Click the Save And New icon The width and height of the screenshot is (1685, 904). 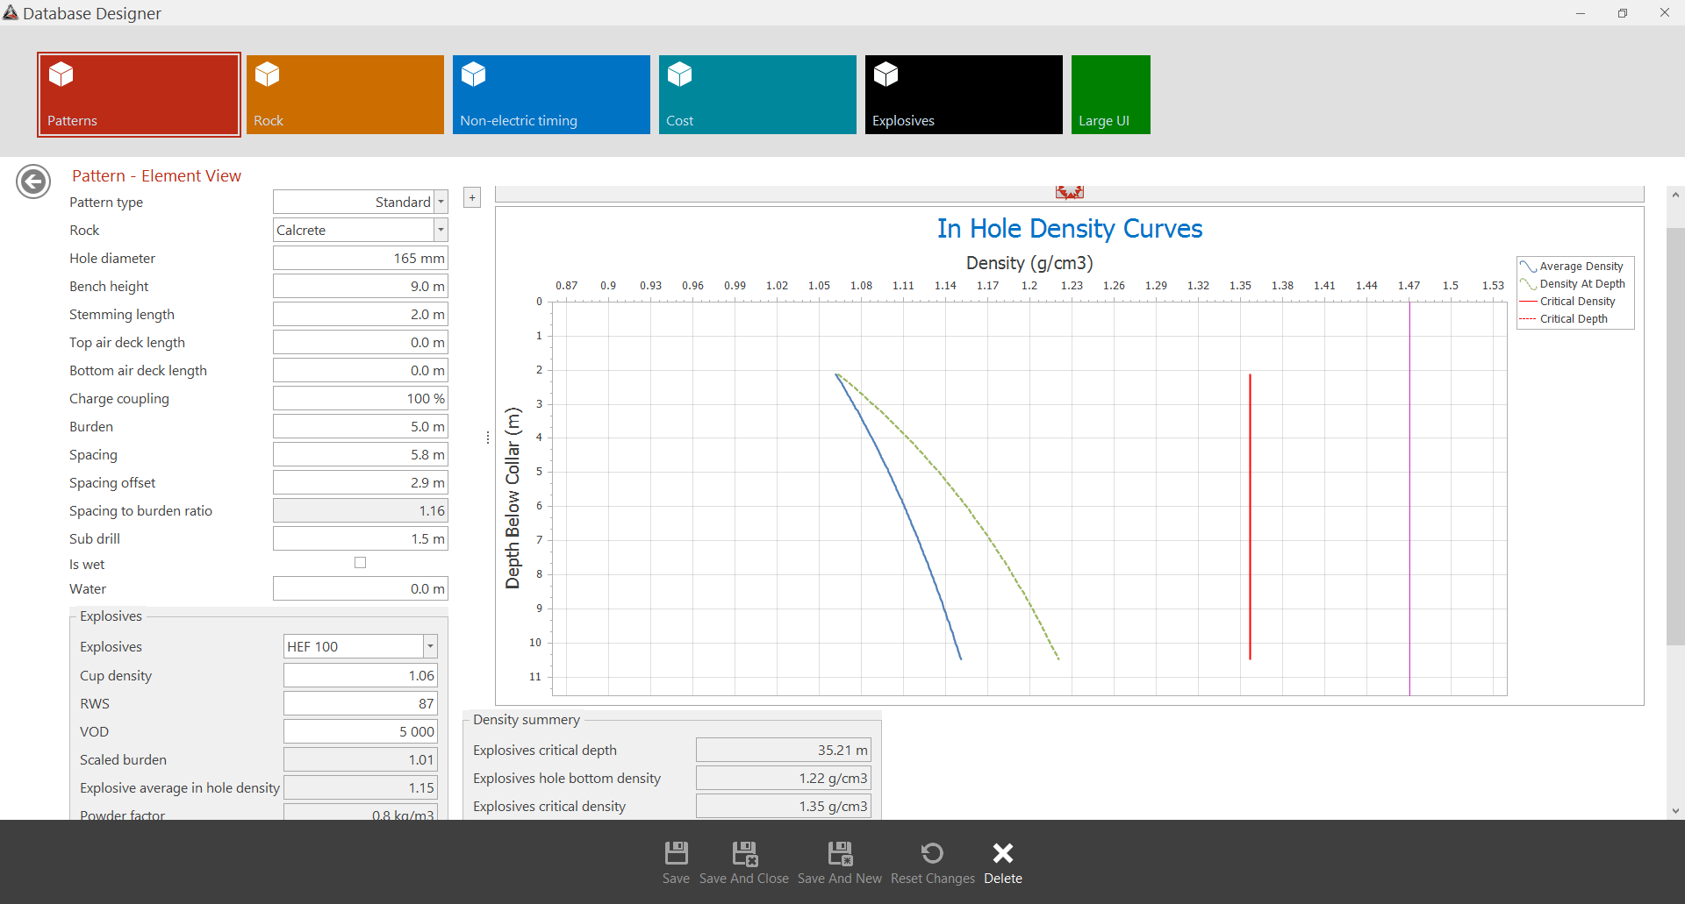point(839,853)
